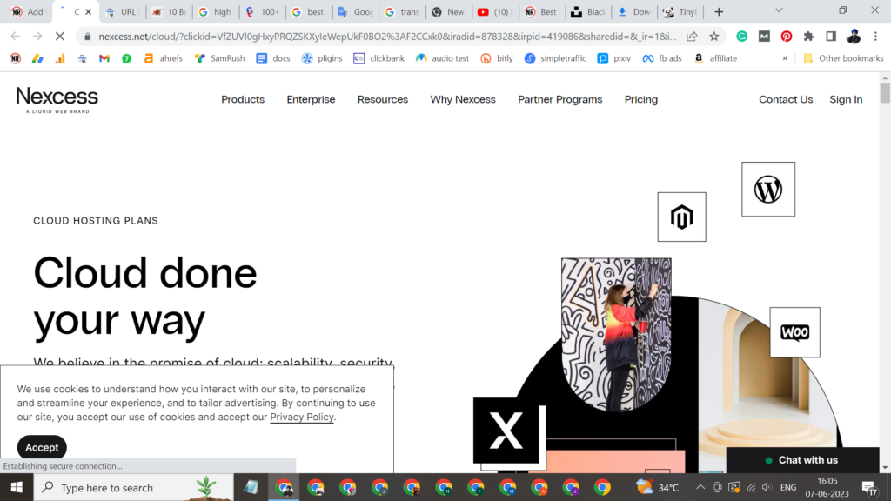Expand the Products navigation menu
This screenshot has width=891, height=501.
(243, 99)
